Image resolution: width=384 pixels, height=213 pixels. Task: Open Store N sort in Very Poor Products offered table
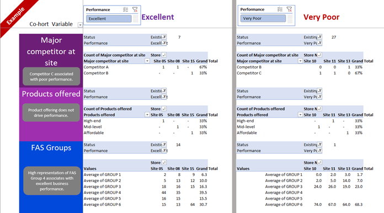pos(319,109)
